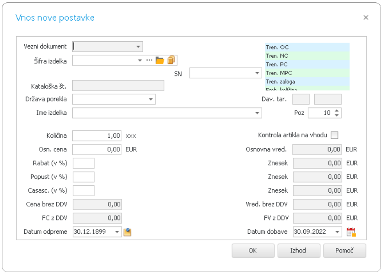
Task: Click the Znesek field beside Popust
Action: (317, 177)
